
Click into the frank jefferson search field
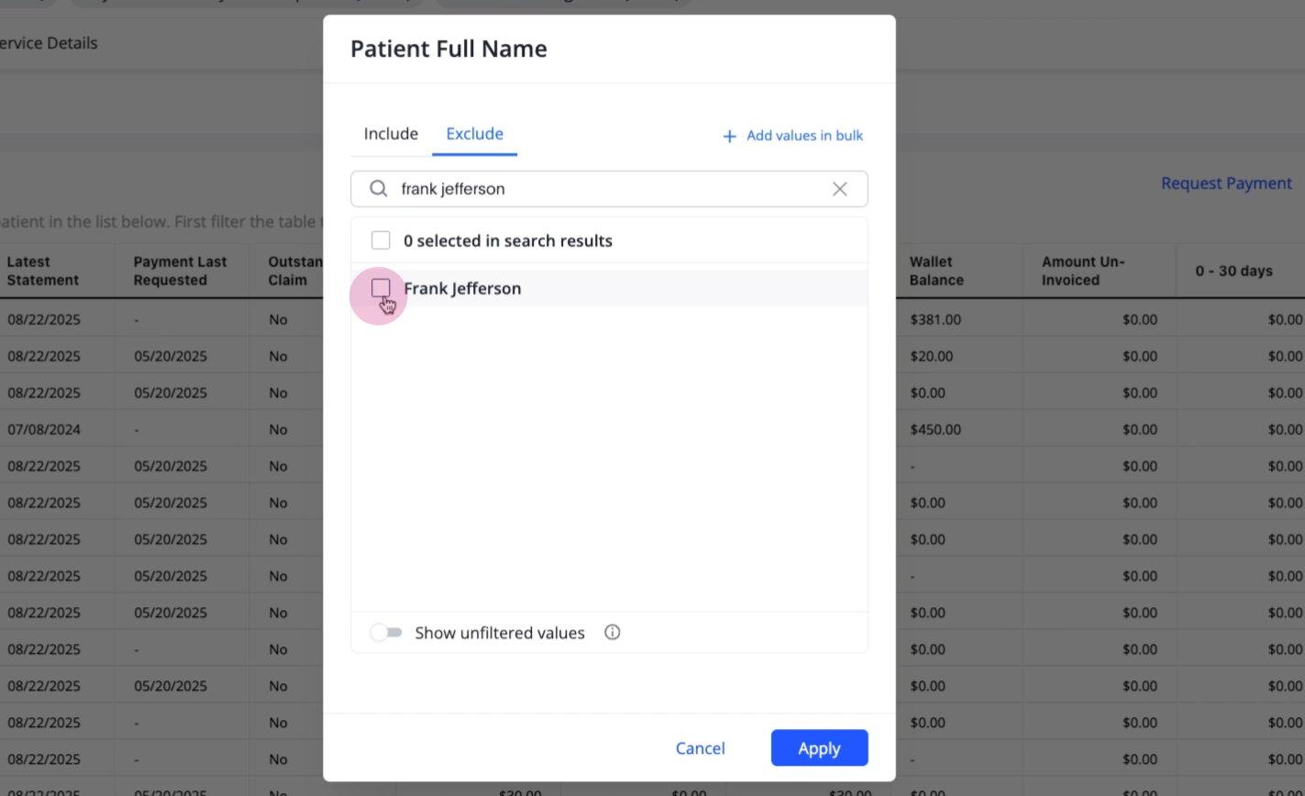point(609,189)
